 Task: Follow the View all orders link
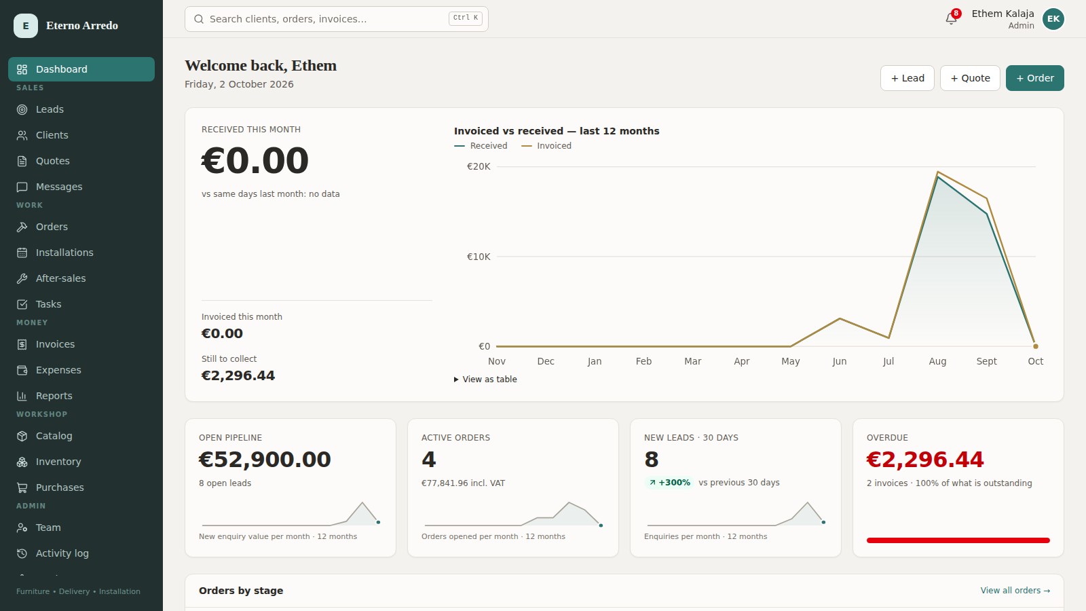1015,591
